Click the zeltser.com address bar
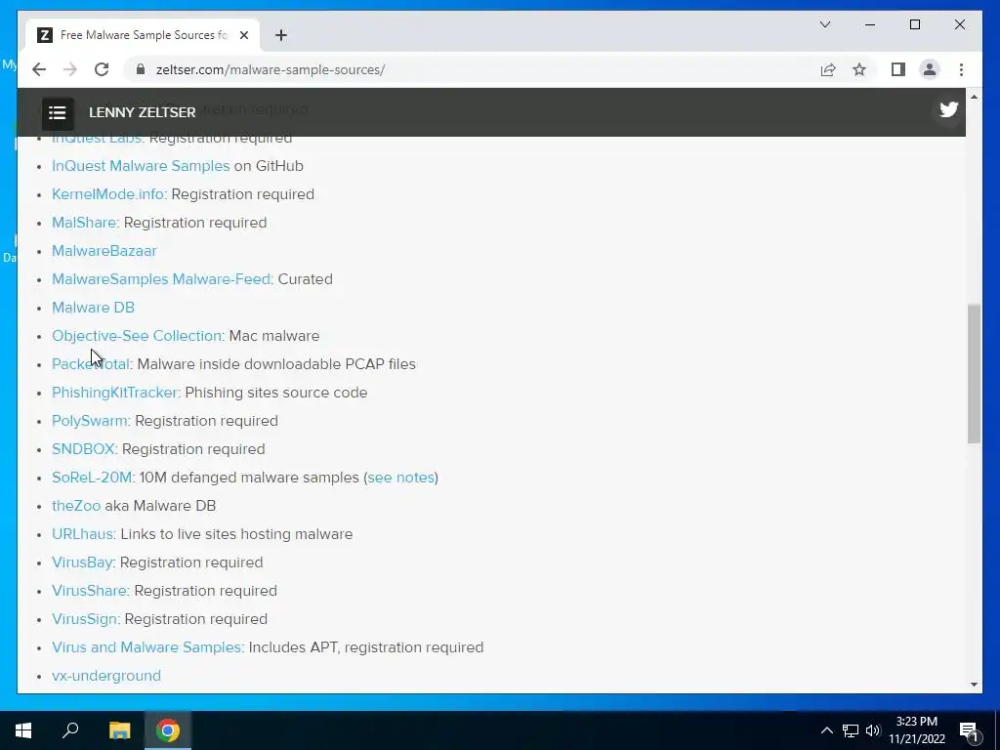The height and width of the screenshot is (750, 1000). tap(472, 69)
